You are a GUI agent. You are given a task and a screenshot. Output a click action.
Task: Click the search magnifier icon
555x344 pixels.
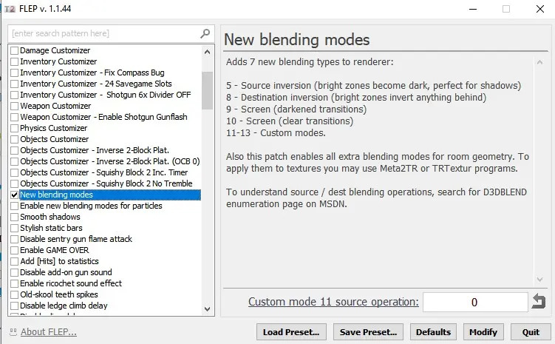coord(205,34)
